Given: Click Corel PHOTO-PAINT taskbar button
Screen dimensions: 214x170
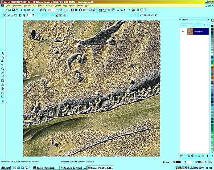Looking at the screenshot, I should (101, 168).
